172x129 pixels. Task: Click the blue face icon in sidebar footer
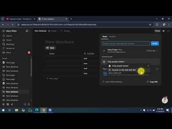25,104
